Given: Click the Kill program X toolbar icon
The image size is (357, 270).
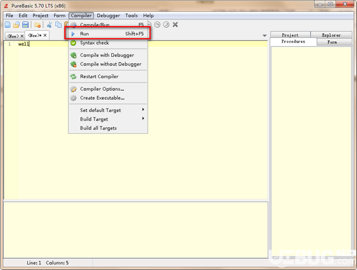Looking at the screenshot, I should coord(175,24).
